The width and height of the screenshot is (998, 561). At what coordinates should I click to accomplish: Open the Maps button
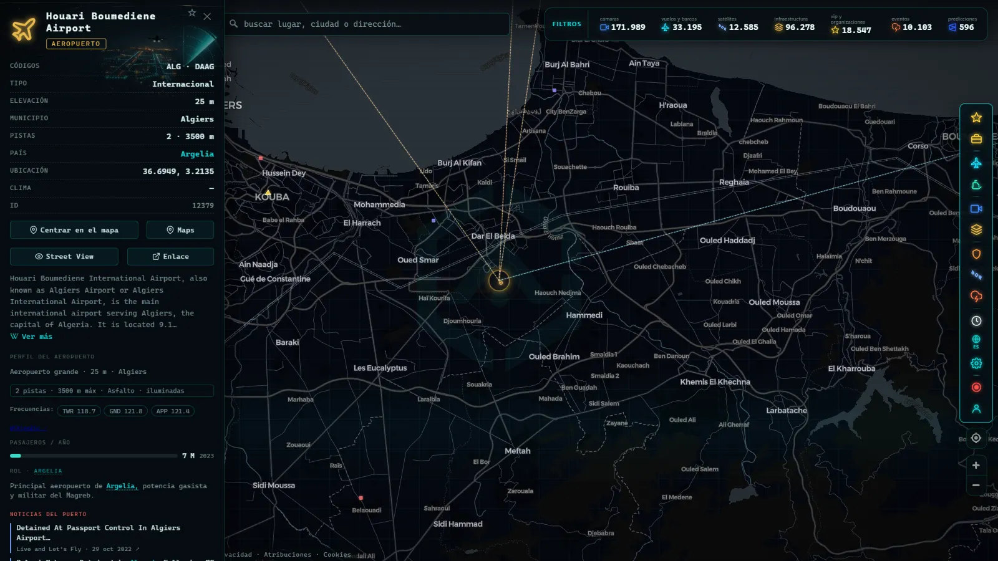coord(180,230)
